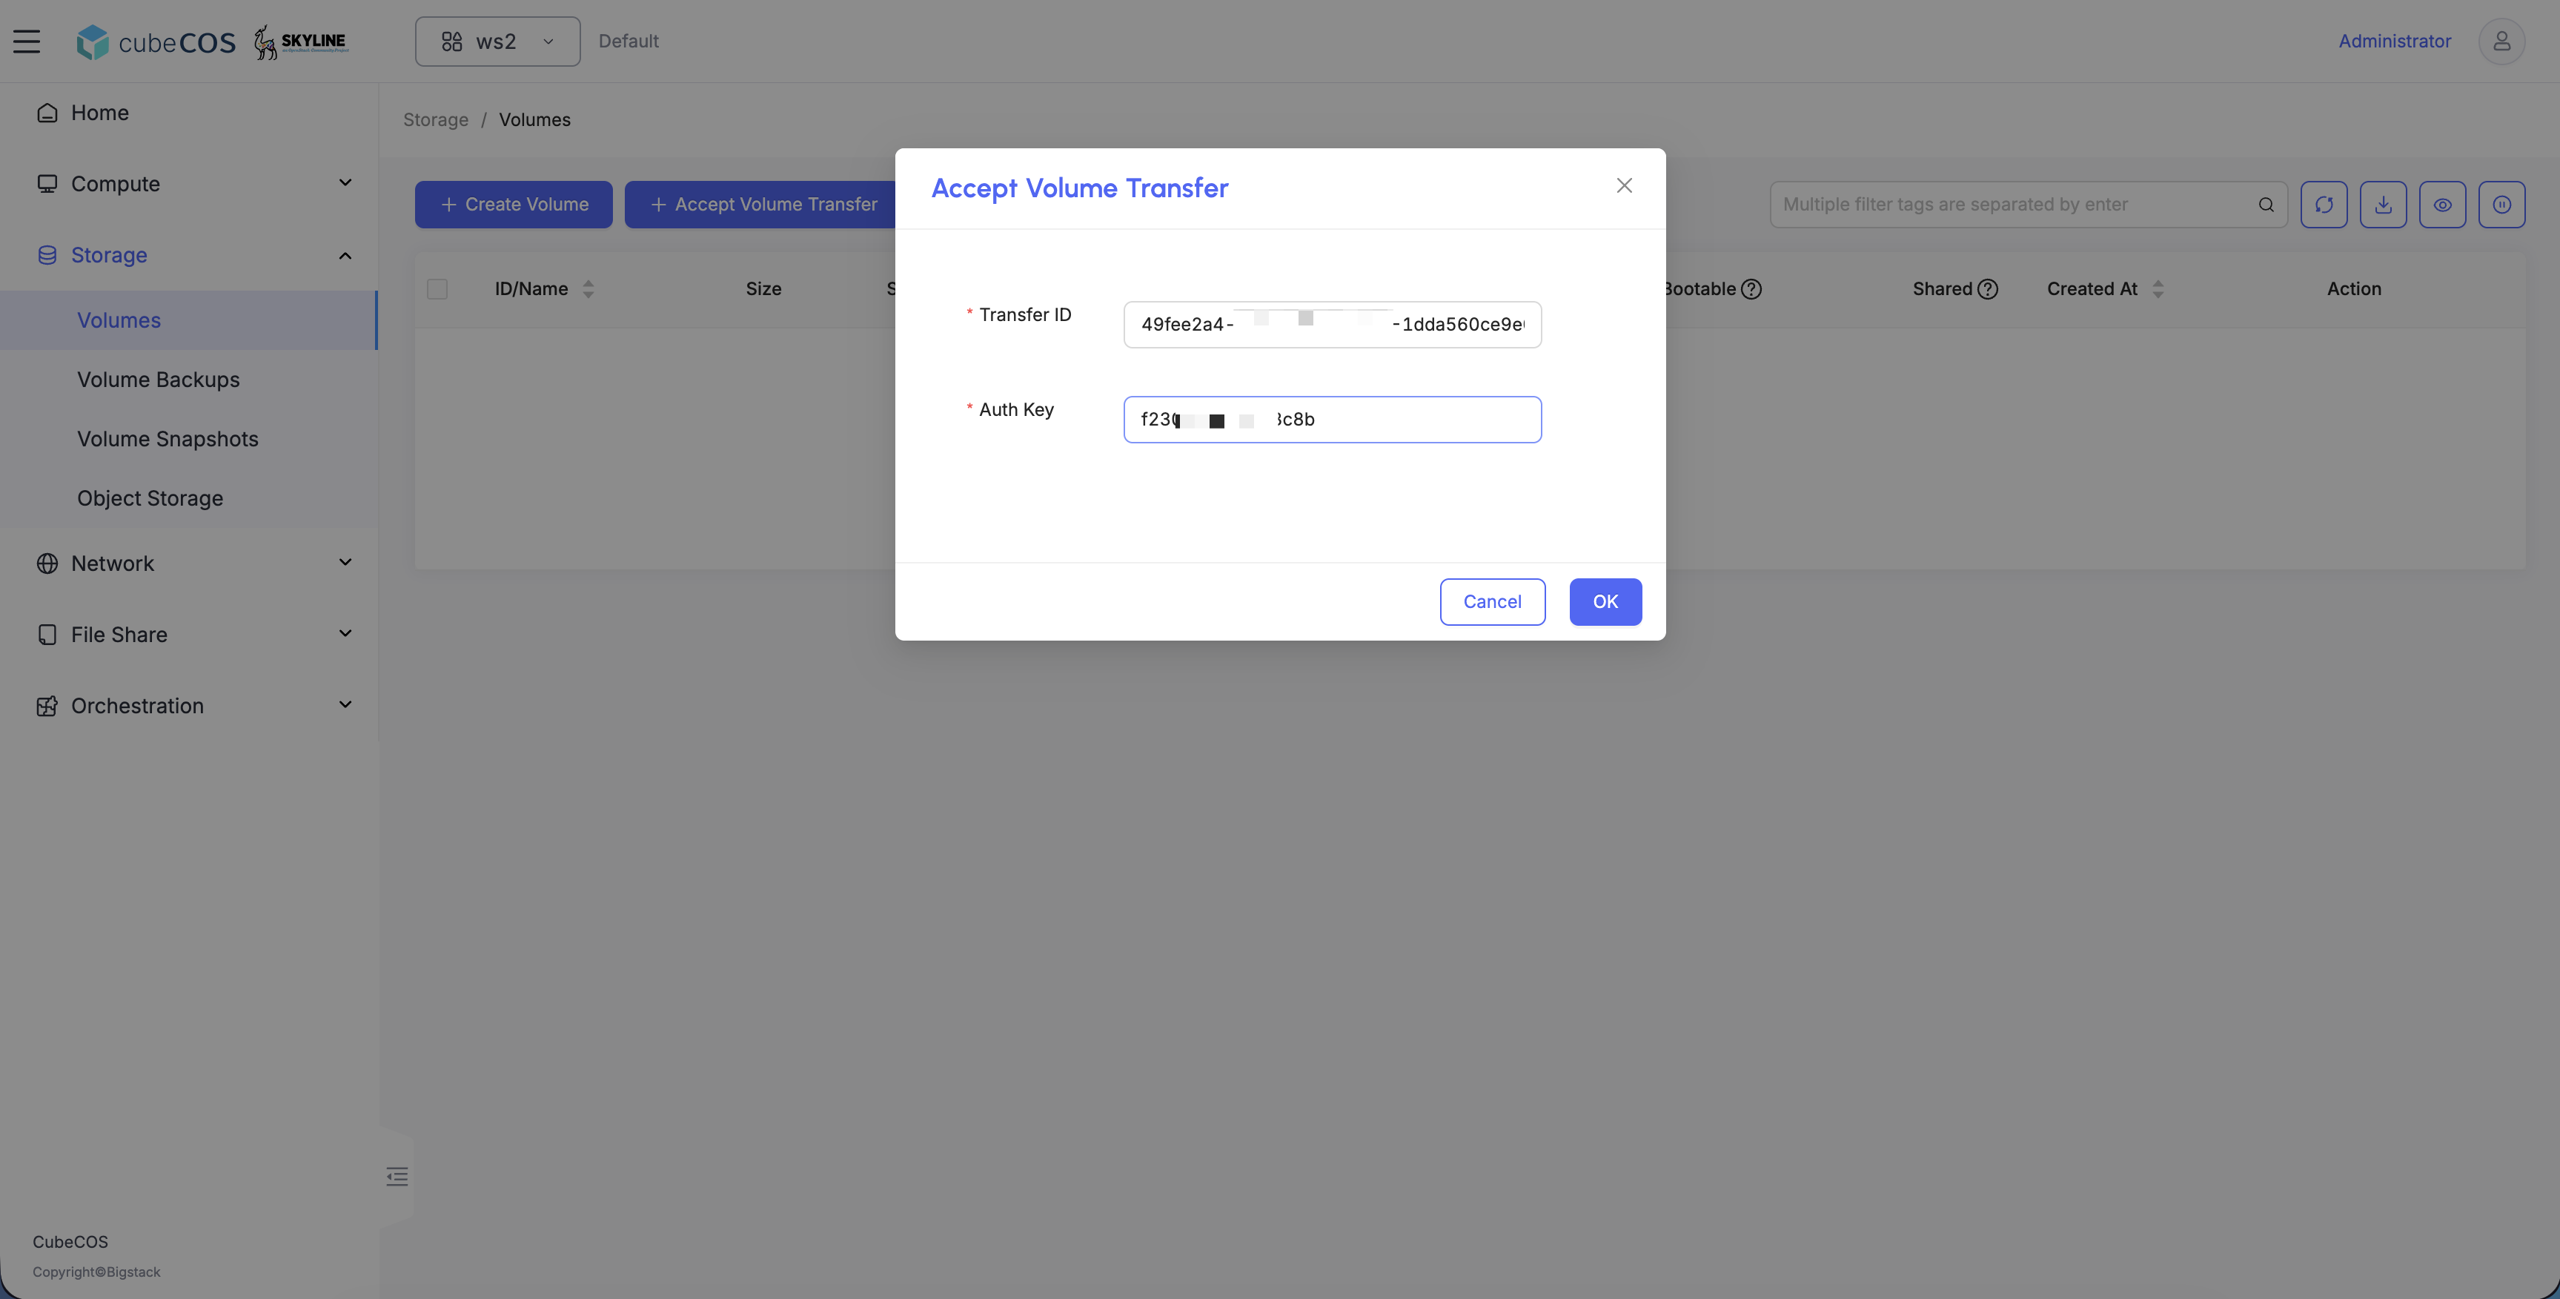This screenshot has width=2560, height=1299.
Task: Click the Auth Key input field
Action: click(x=1332, y=420)
